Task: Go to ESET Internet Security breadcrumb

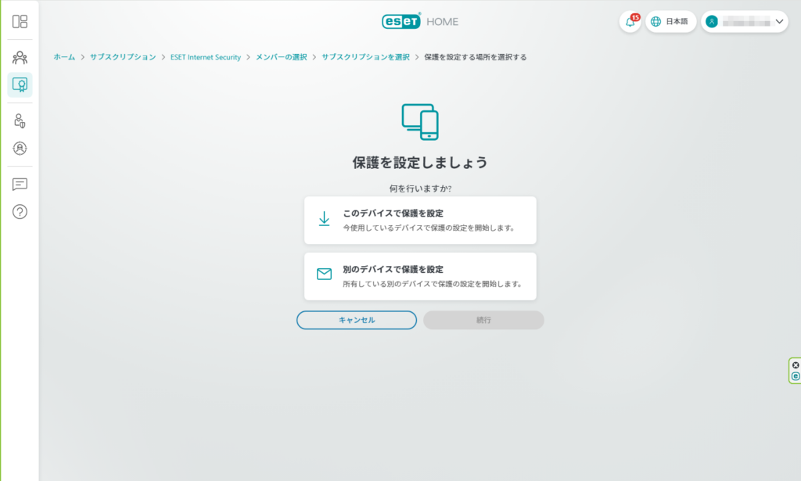Action: (x=206, y=57)
